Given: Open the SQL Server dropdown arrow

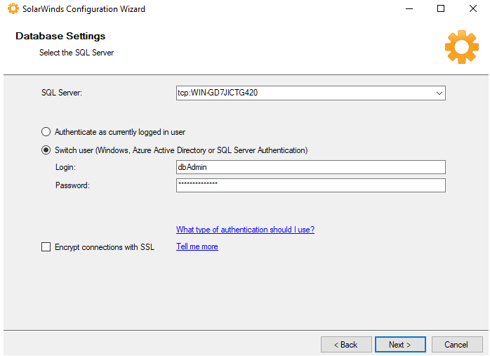Looking at the screenshot, I should (439, 93).
